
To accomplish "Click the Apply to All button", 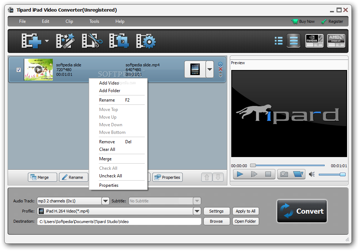I will click(245, 211).
